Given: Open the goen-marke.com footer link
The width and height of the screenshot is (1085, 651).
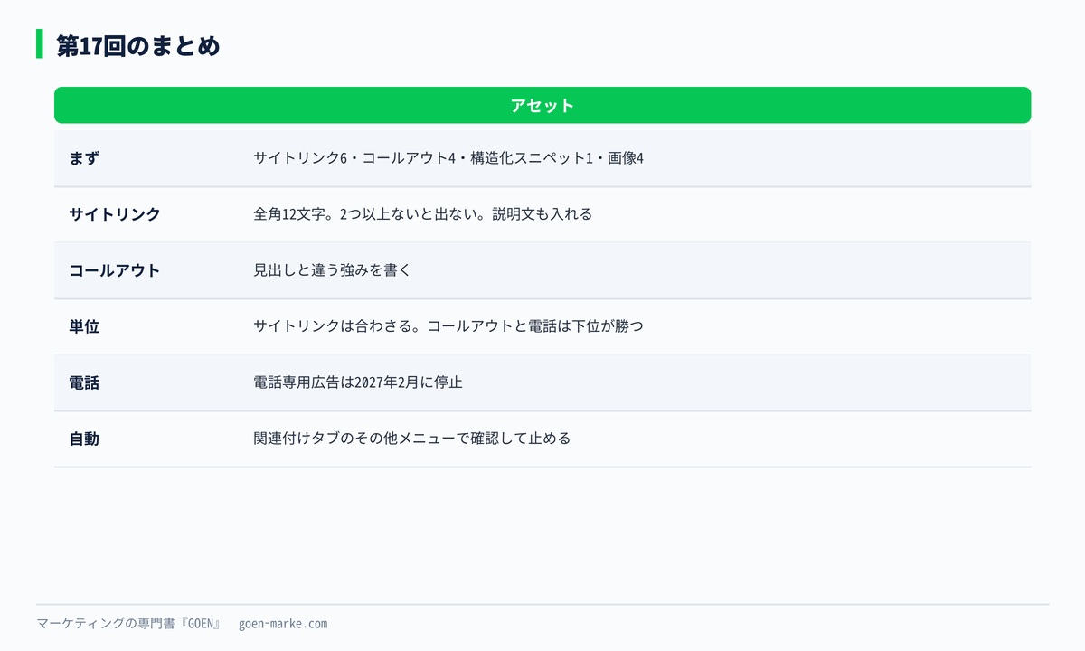Looking at the screenshot, I should point(283,624).
